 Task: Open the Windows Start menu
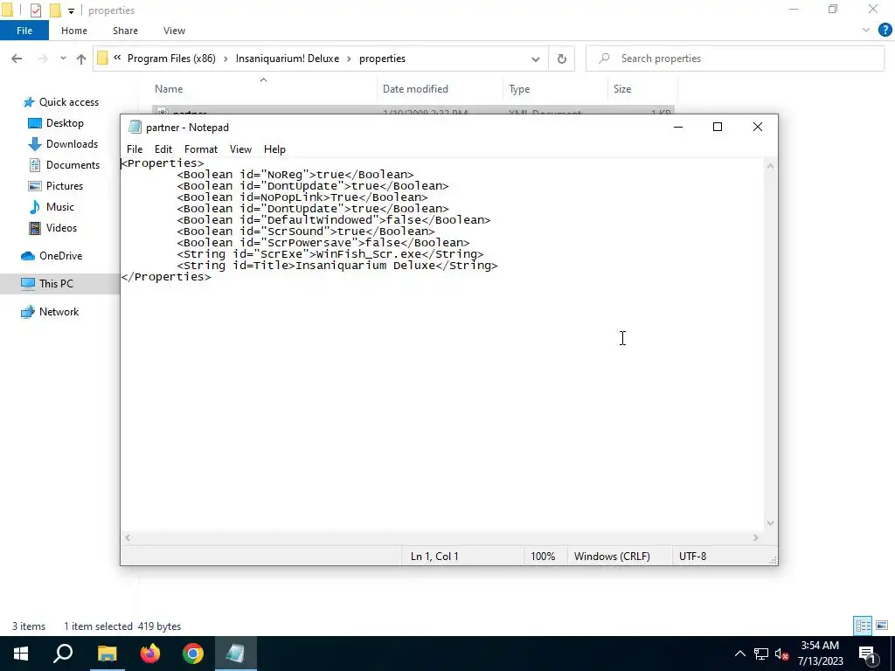tap(21, 654)
